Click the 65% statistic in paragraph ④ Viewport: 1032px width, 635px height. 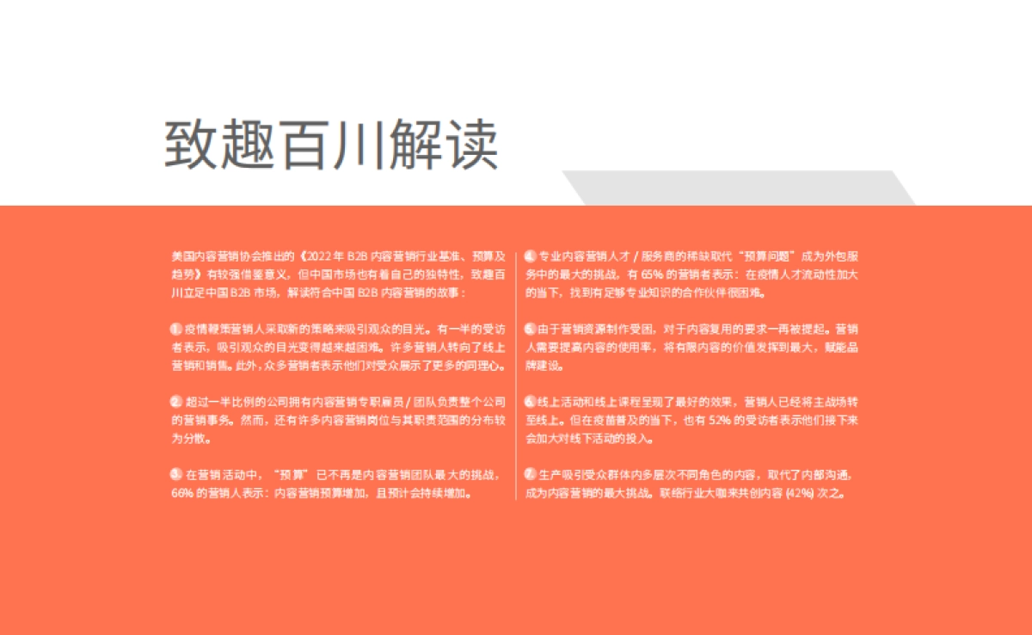point(650,274)
